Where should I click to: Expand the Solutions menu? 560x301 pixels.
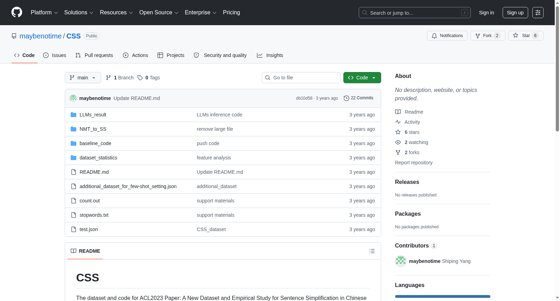click(79, 13)
